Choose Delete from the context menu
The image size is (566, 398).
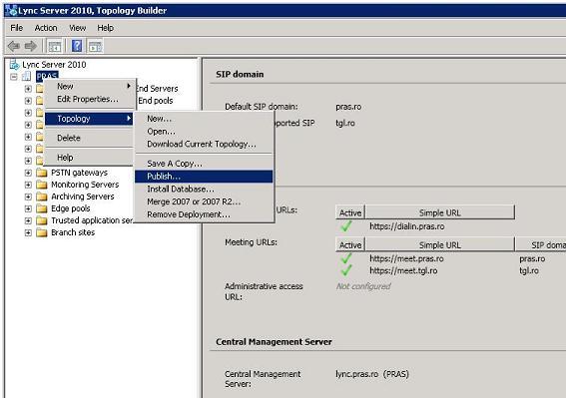coord(90,138)
